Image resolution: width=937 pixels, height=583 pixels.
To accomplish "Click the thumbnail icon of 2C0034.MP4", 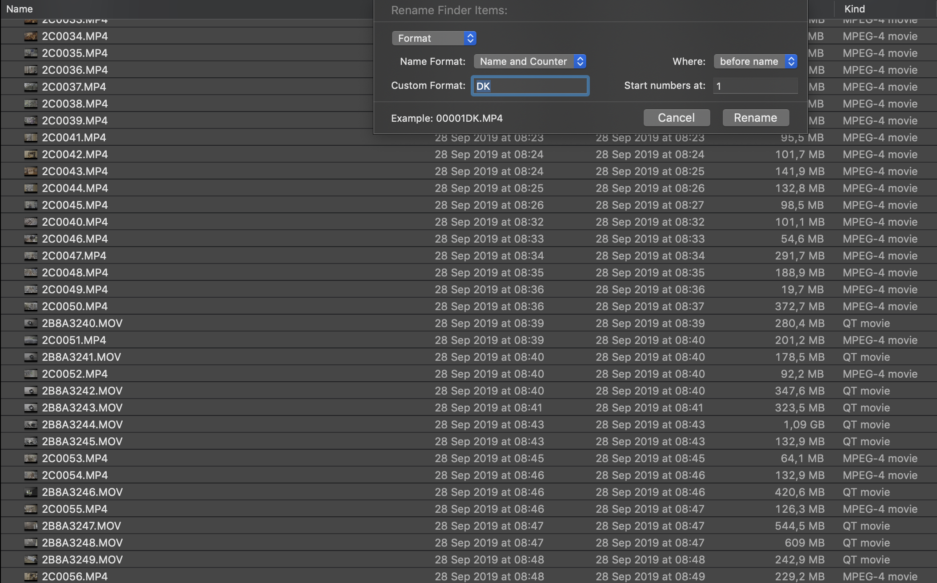I will click(31, 36).
